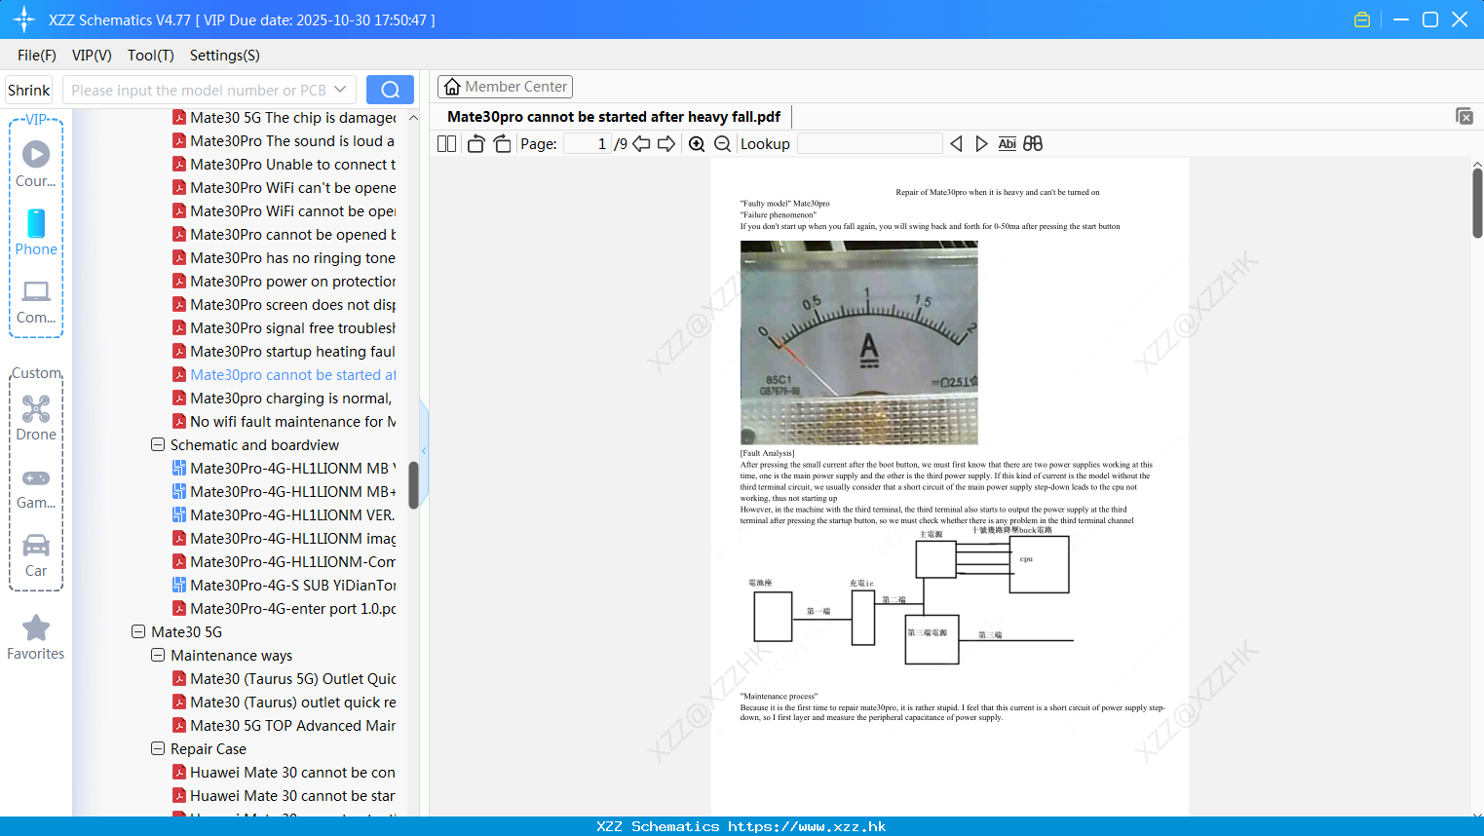
Task: Open Mate30Pro-4G-S SUB YiDianTong file
Action: pos(284,585)
